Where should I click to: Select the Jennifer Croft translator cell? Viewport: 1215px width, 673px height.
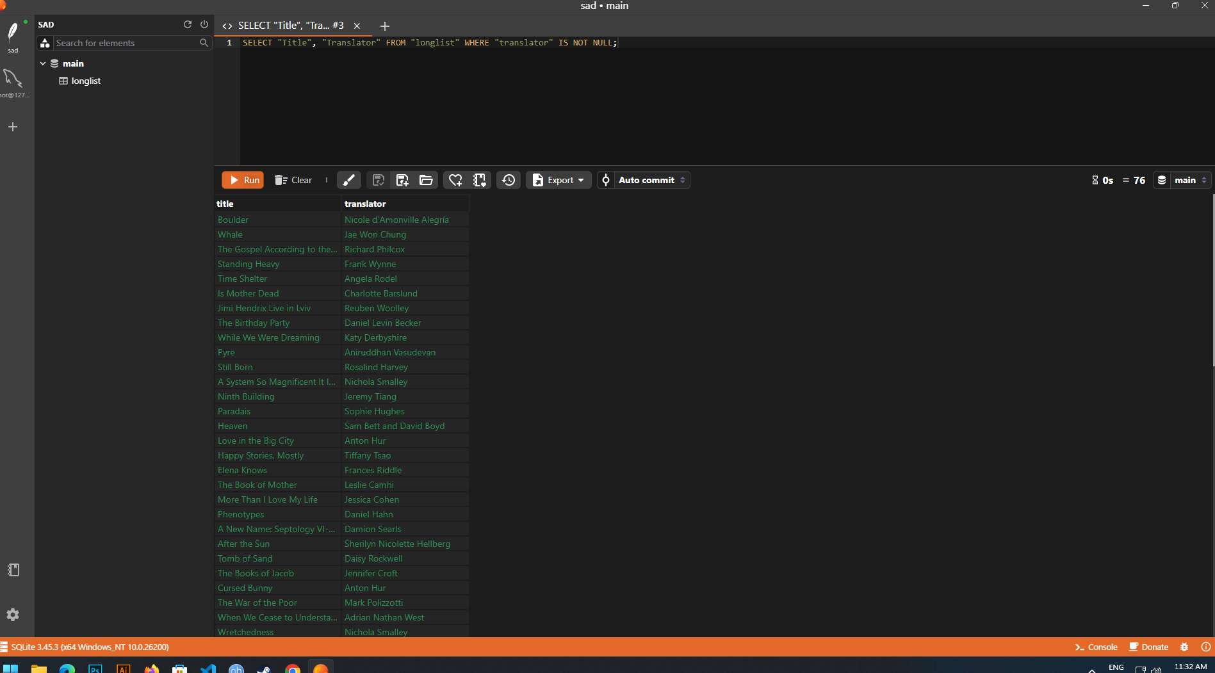[x=405, y=573]
